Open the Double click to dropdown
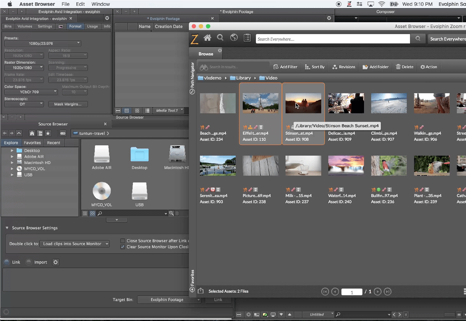This screenshot has height=321, width=466. pos(74,244)
